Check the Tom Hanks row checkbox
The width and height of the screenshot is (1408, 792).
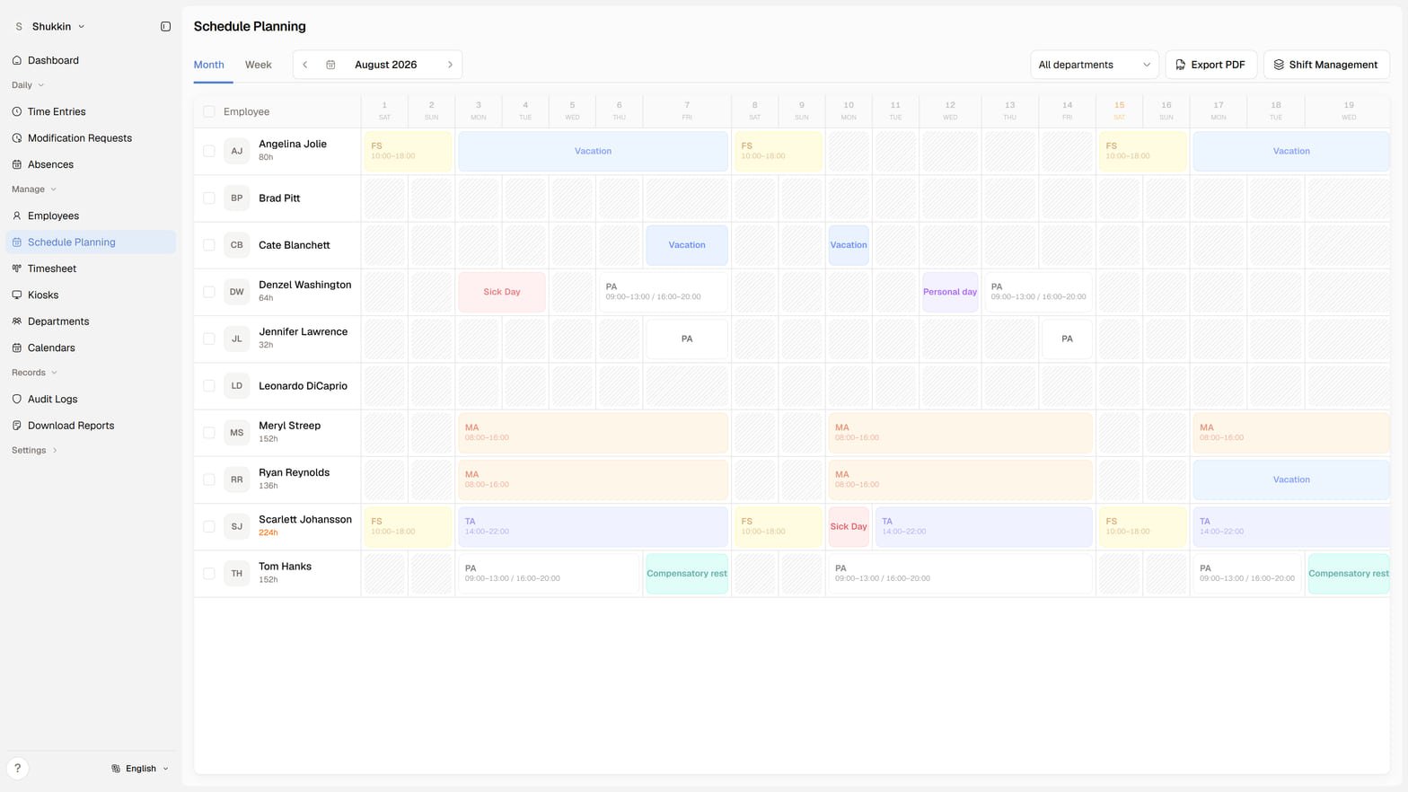[209, 573]
